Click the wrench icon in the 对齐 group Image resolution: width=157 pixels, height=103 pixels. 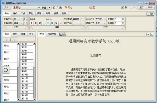pyautogui.click(x=88, y=27)
